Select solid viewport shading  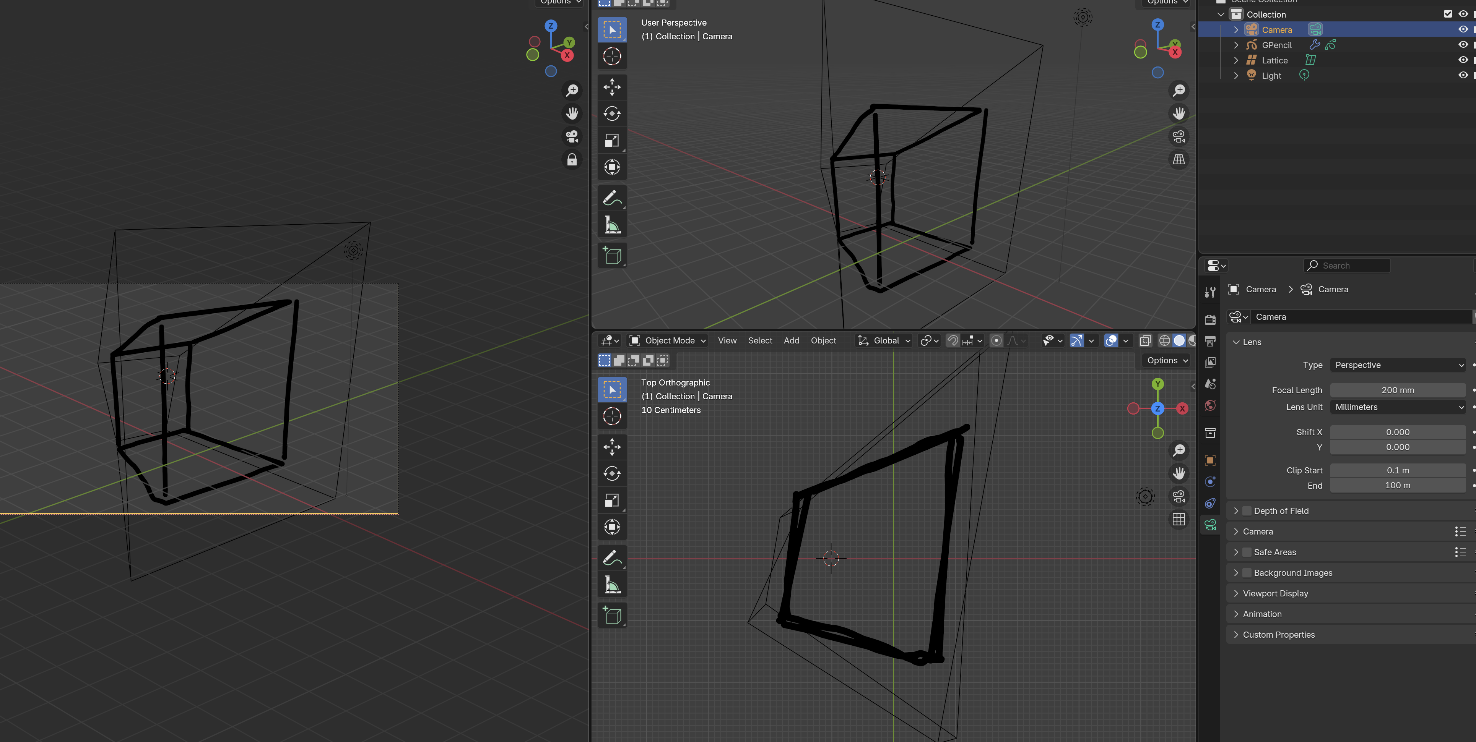click(1179, 341)
